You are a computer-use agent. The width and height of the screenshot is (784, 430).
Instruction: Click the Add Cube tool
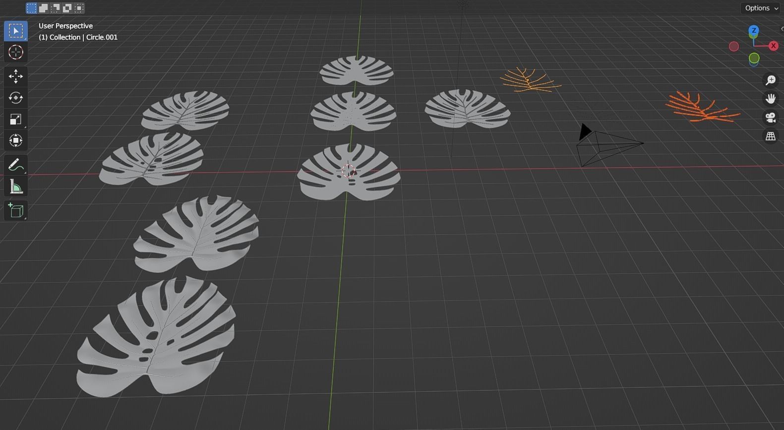pos(15,210)
